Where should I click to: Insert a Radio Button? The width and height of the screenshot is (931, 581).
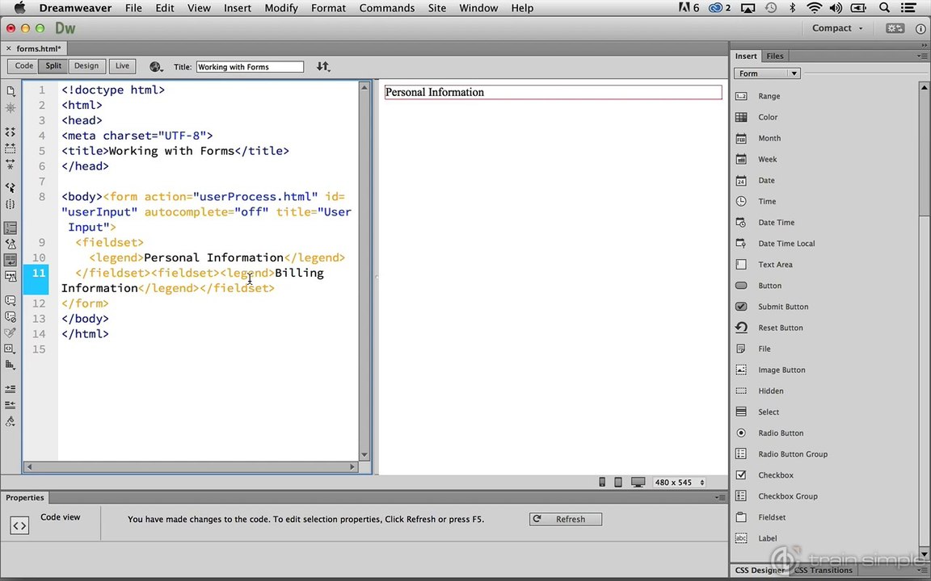coord(780,433)
